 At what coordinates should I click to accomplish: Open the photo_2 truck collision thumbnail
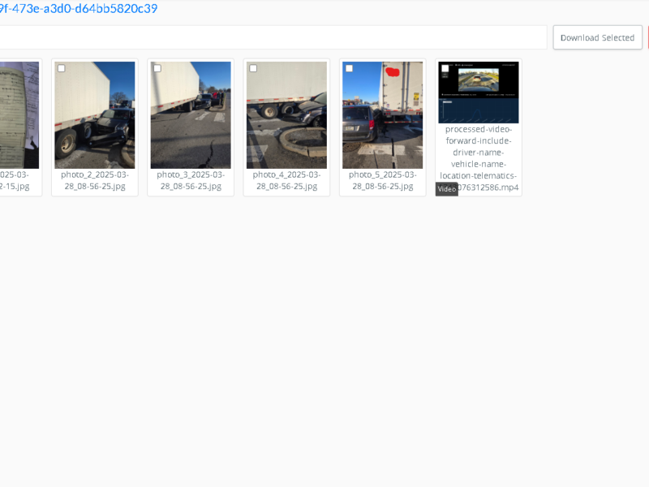click(95, 115)
